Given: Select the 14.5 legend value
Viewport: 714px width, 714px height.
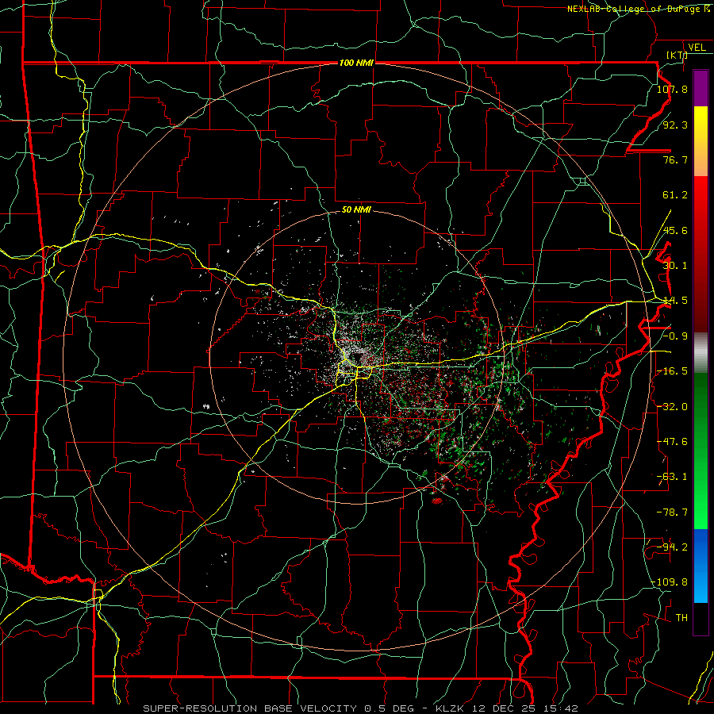Looking at the screenshot, I should pos(675,301).
